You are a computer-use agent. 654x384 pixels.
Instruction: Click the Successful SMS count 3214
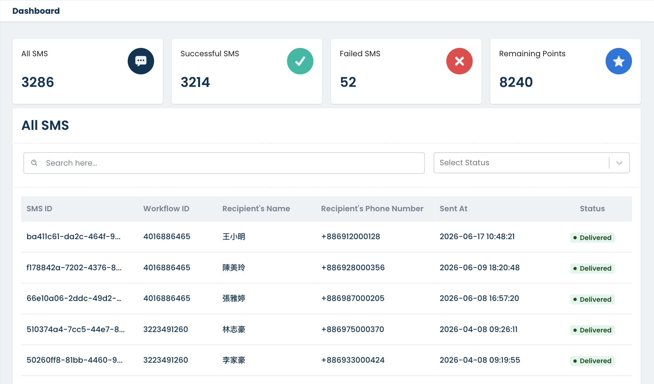click(195, 82)
